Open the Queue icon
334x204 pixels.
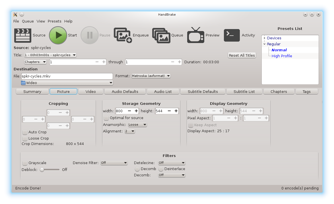161,36
